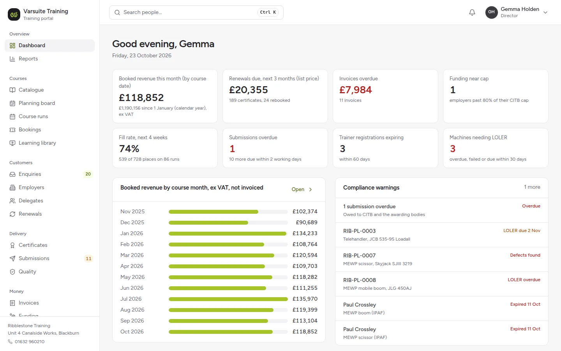This screenshot has width=561, height=351.
Task: Click the Delegates people icon
Action: (12, 201)
